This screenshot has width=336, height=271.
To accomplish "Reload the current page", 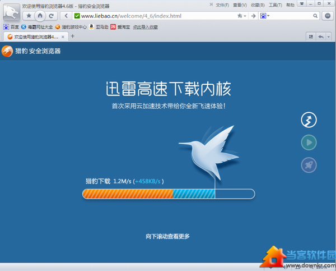I will click(51, 16).
